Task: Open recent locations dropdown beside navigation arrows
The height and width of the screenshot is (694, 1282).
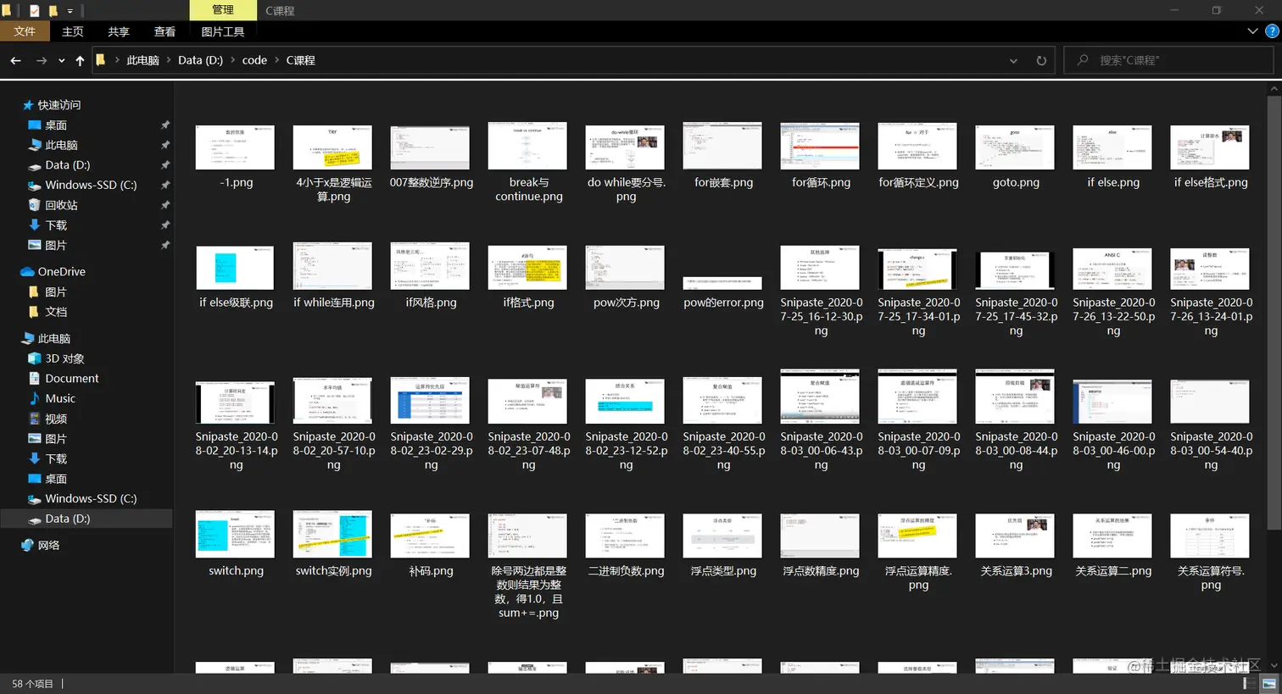Action: (61, 60)
